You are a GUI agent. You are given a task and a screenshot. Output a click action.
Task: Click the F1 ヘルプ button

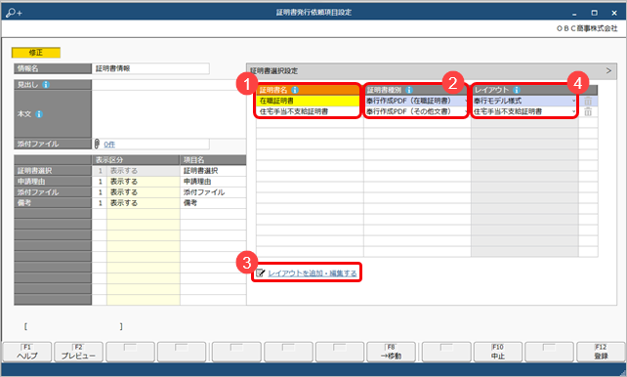pyautogui.click(x=27, y=352)
